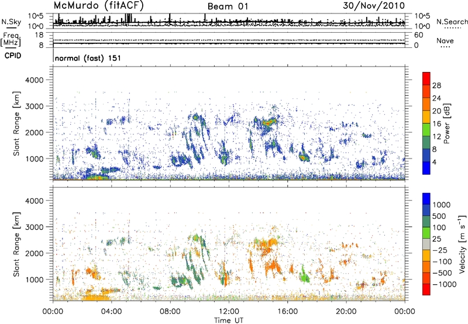
Task: Click the 'CPID' row label
Action: 13,56
